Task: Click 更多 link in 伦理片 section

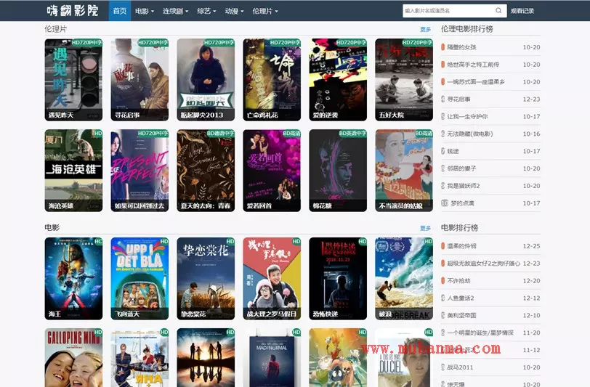Action: pos(425,30)
